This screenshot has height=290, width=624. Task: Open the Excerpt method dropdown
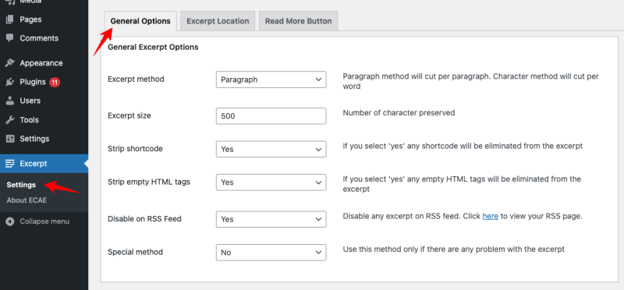(271, 80)
